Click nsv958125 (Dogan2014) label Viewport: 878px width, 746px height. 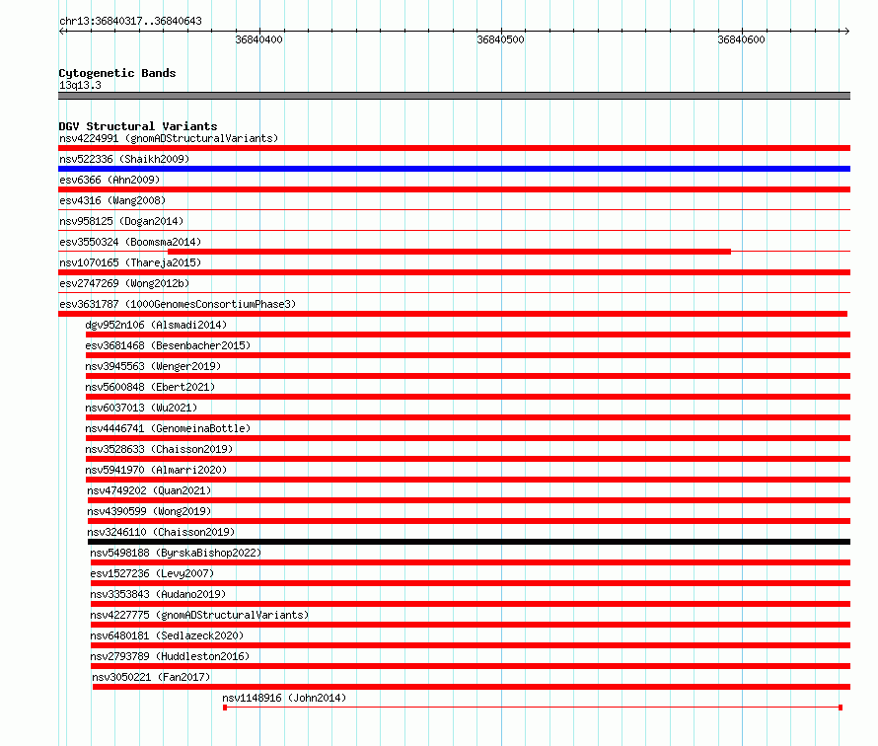point(121,221)
